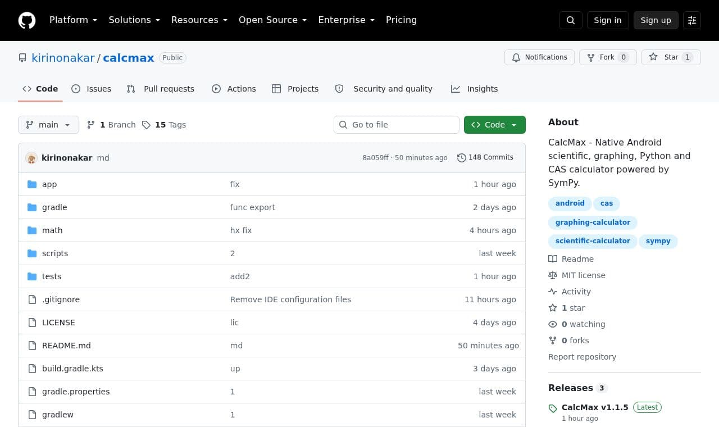This screenshot has width=719, height=427.
Task: Click the GitHub logo icon
Action: 27,20
